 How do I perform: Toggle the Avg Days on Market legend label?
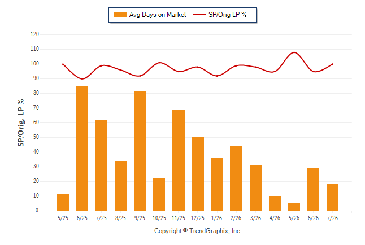point(158,15)
